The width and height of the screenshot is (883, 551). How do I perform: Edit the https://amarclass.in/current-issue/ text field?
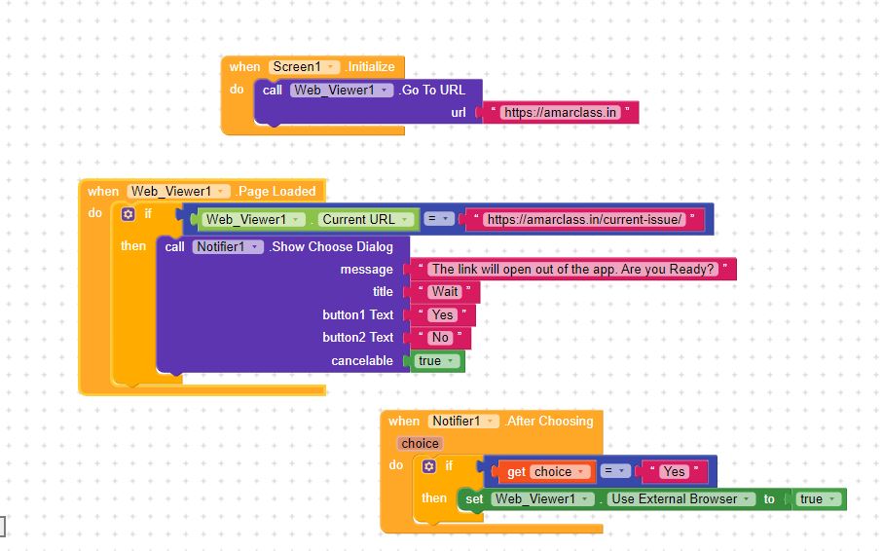click(584, 220)
